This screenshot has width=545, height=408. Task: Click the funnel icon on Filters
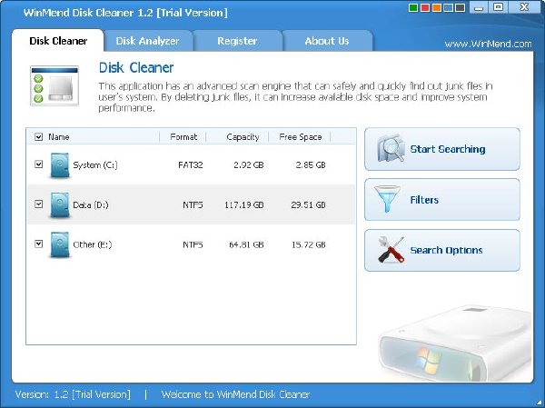click(x=387, y=199)
